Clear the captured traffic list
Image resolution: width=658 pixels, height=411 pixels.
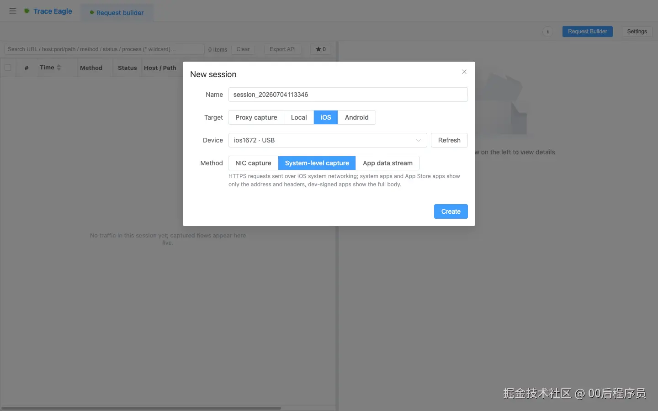(243, 49)
